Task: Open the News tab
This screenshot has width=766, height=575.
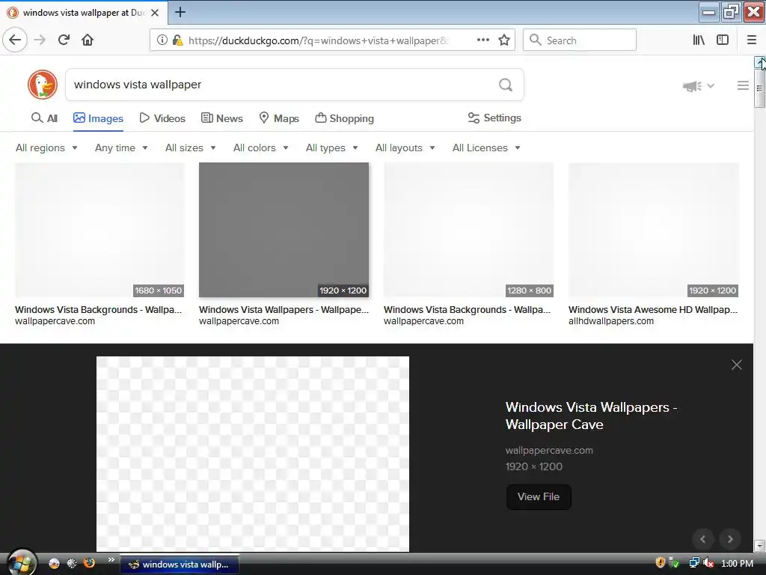Action: [x=221, y=118]
